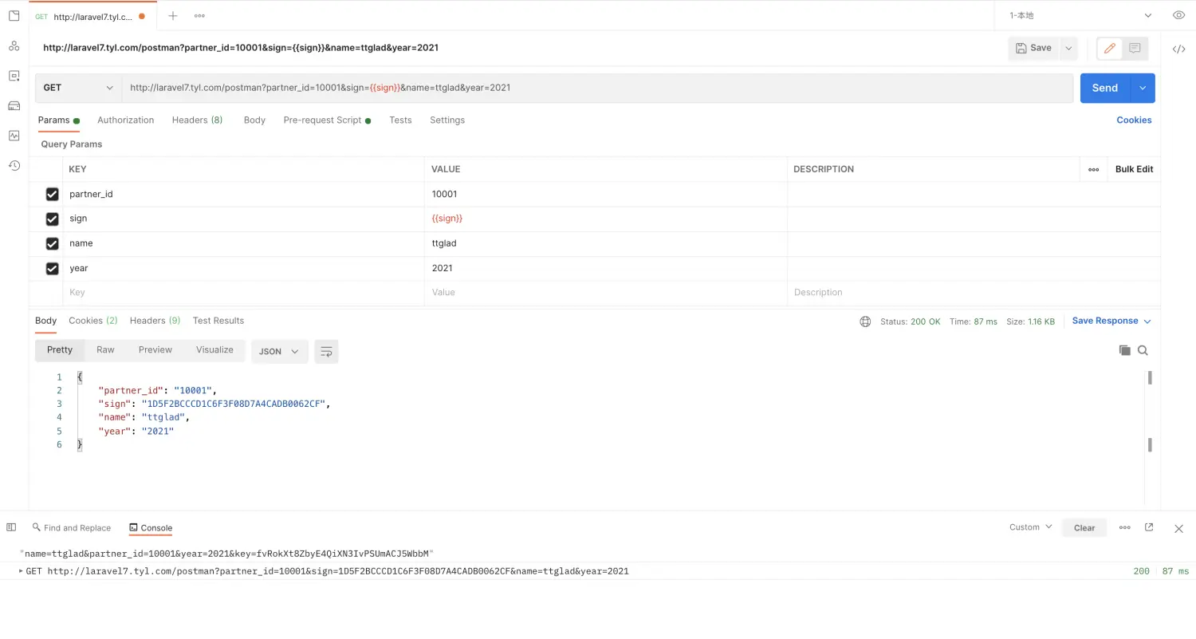
Task: Switch to the Authorization tab
Action: pos(125,120)
